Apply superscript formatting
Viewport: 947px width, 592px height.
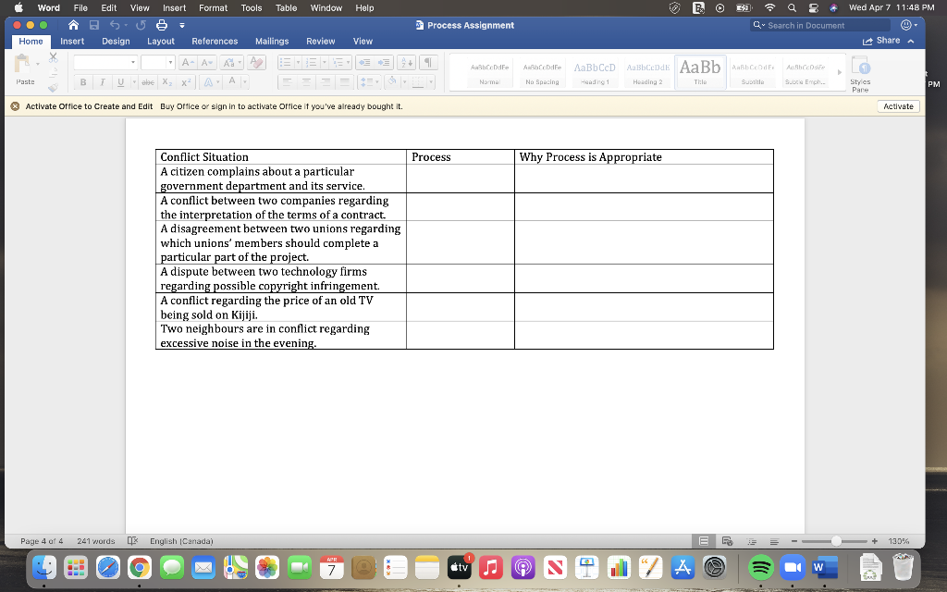(x=185, y=82)
